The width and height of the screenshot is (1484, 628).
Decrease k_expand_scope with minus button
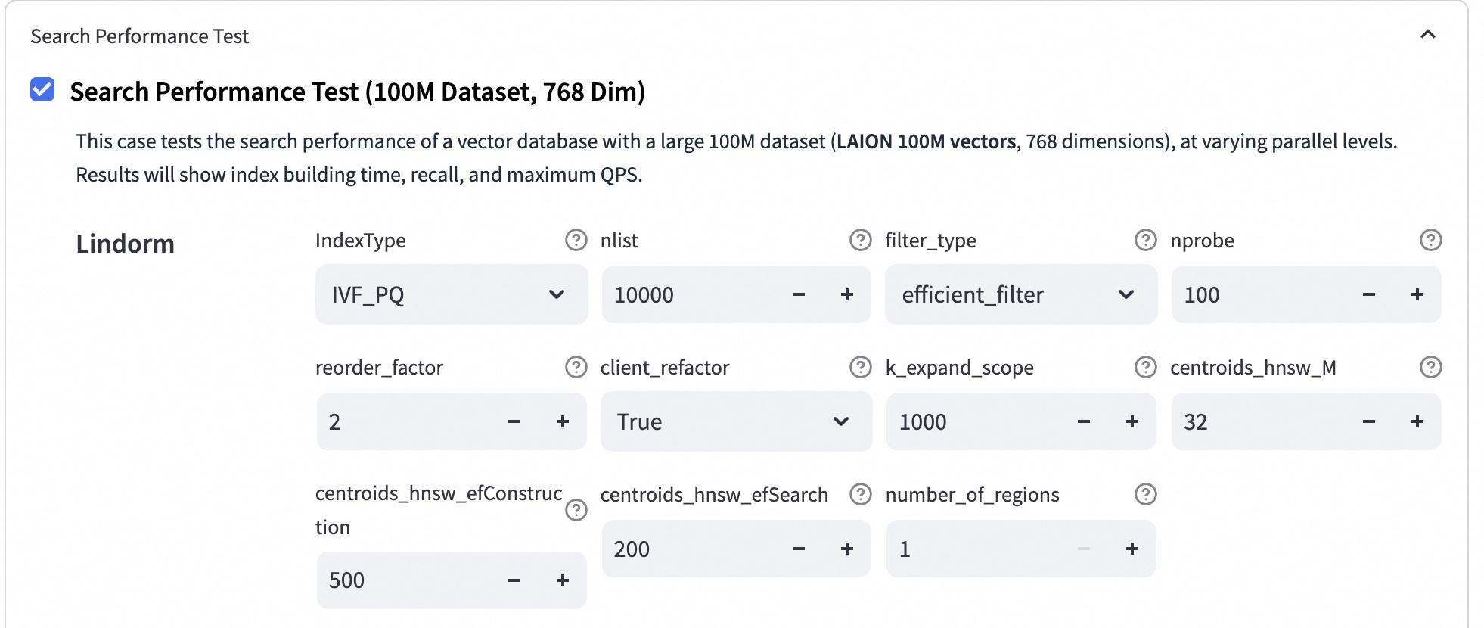point(1084,421)
